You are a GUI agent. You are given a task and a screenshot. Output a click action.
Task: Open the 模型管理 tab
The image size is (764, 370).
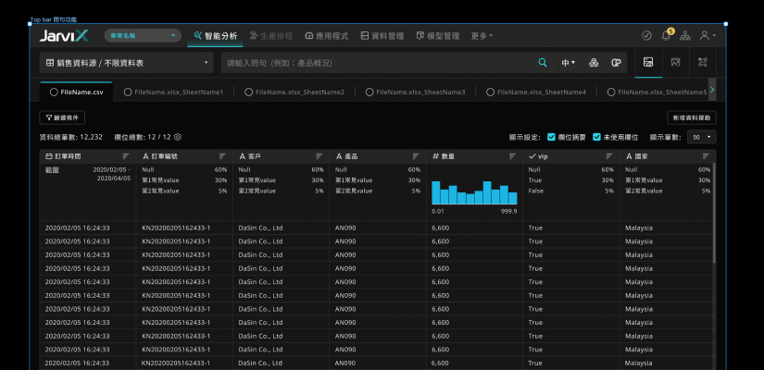[x=437, y=35]
